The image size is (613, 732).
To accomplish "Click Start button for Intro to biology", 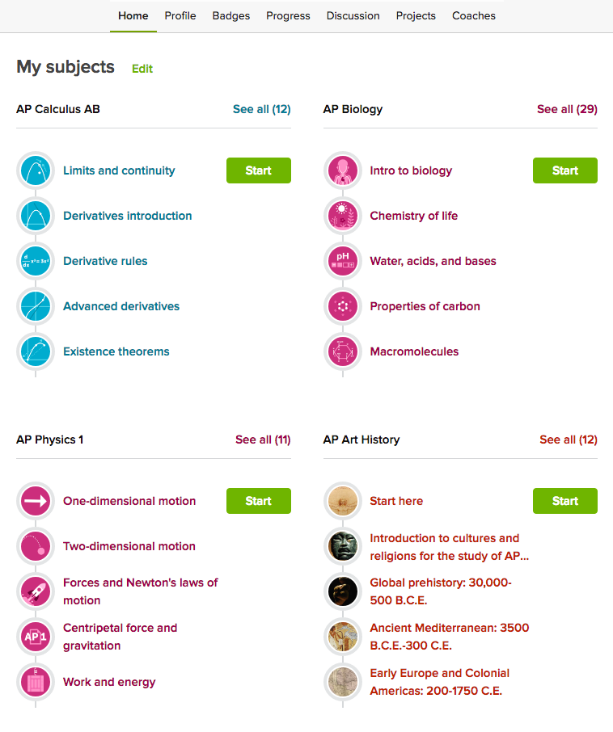I will 564,170.
